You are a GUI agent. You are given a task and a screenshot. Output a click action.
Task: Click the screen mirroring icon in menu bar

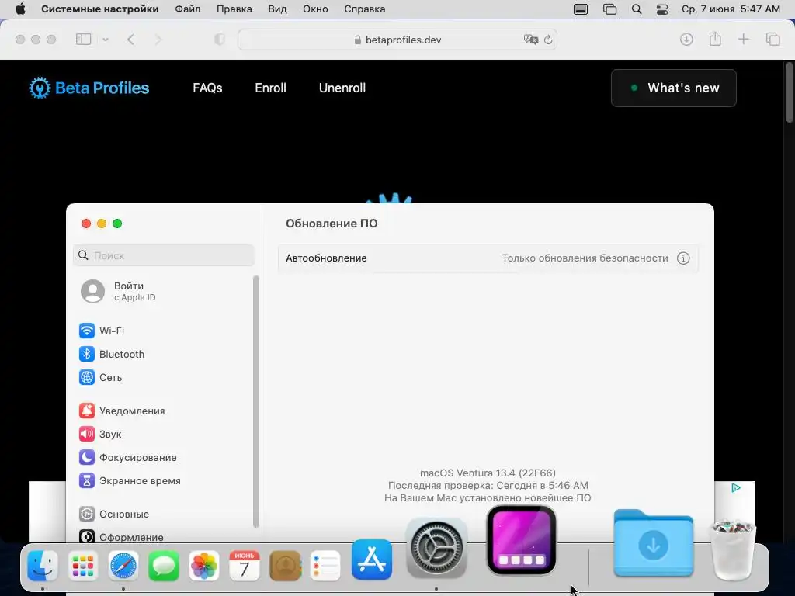tap(609, 9)
